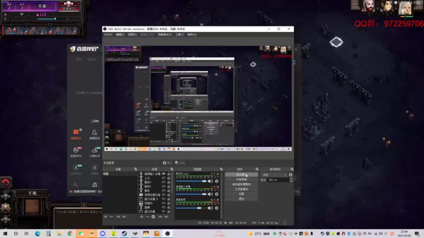
Task: Open transition properties gear icon
Action: click(290, 175)
